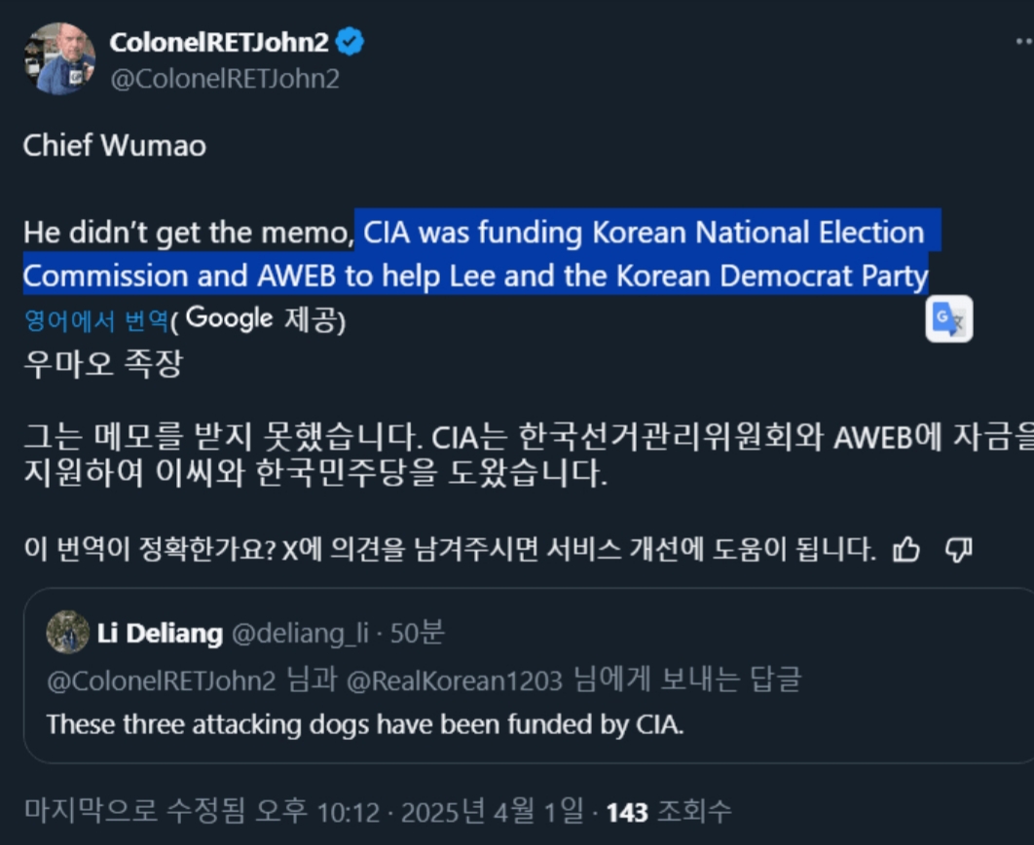The height and width of the screenshot is (845, 1034).
Task: Rate the translation with thumbs up
Action: point(905,550)
